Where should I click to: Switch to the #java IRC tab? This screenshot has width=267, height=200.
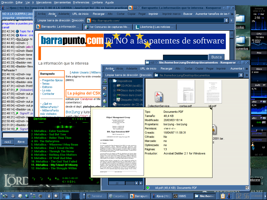tap(21, 142)
